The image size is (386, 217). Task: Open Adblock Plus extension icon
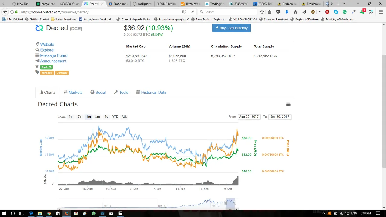click(327, 12)
